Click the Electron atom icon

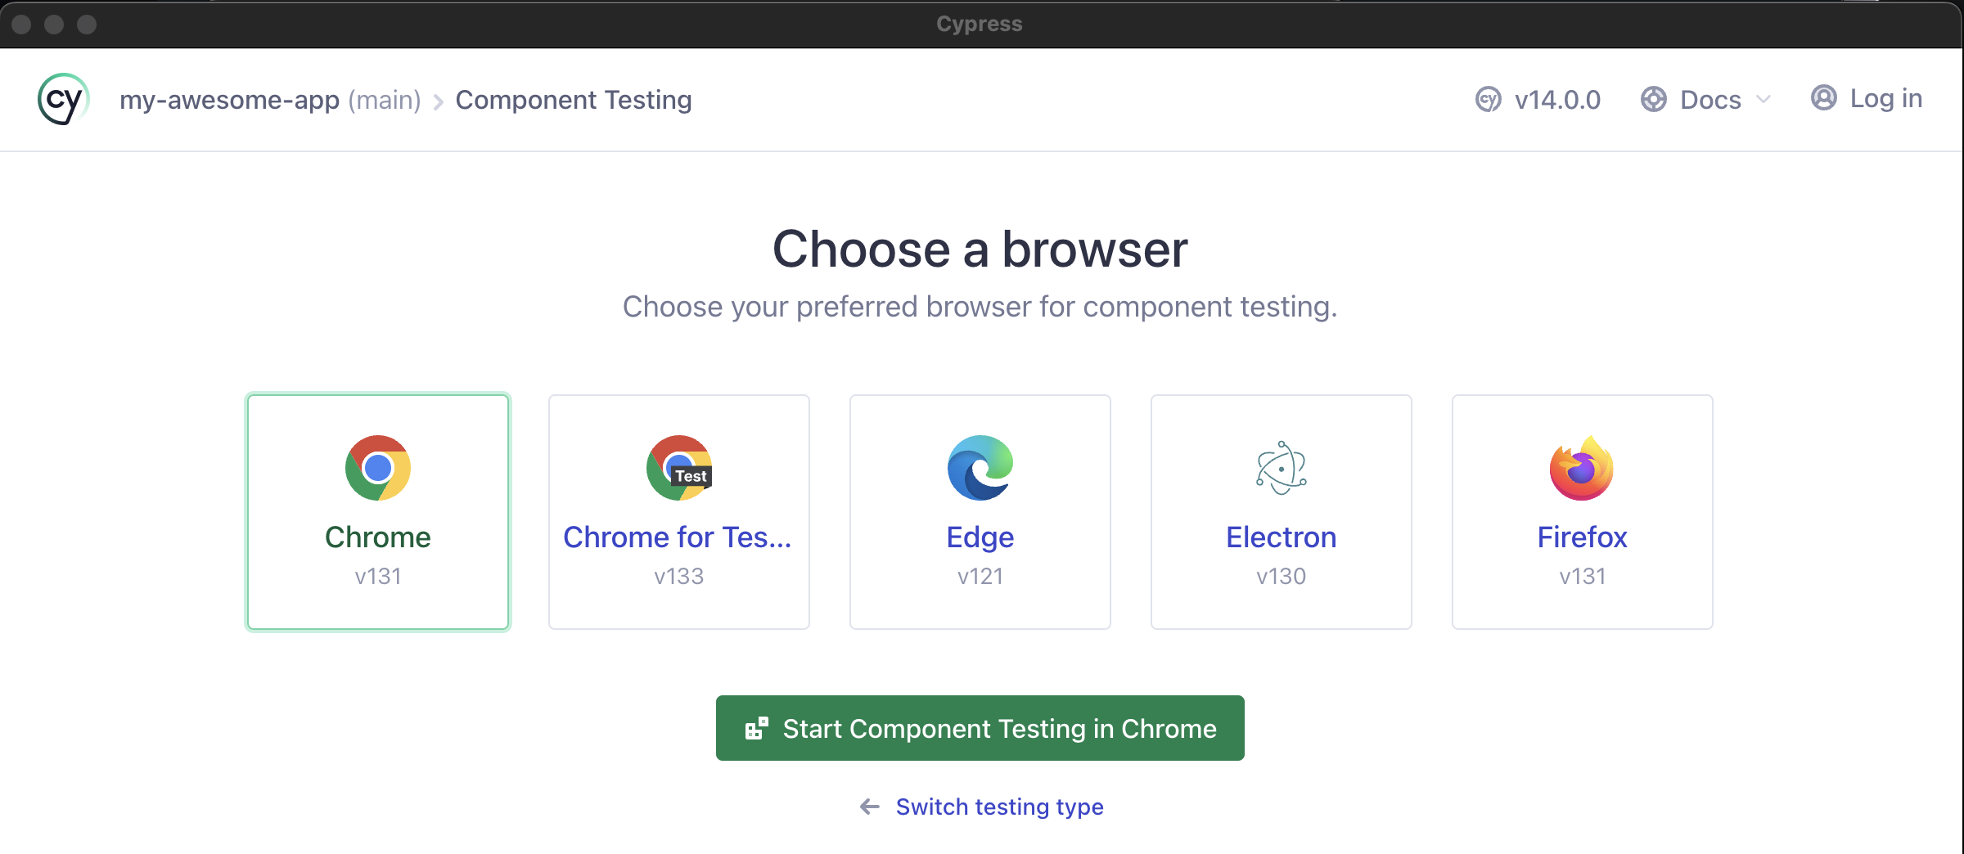[1281, 468]
